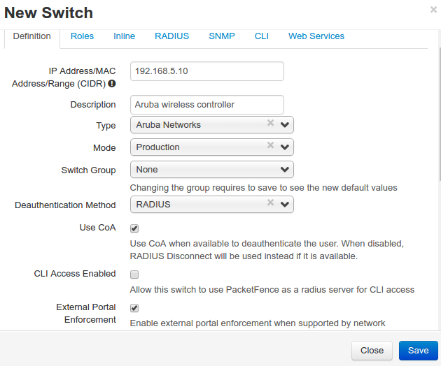Clear the RADIUS deauthentication method selection
This screenshot has width=441, height=366.
[270, 203]
